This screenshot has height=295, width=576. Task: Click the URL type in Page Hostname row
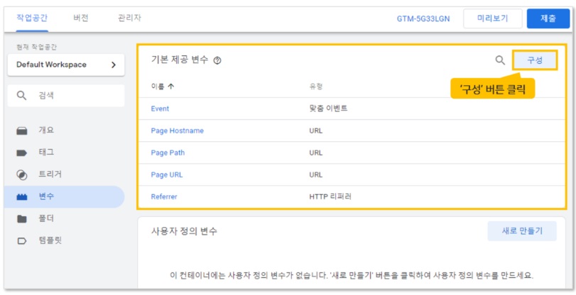click(x=316, y=130)
